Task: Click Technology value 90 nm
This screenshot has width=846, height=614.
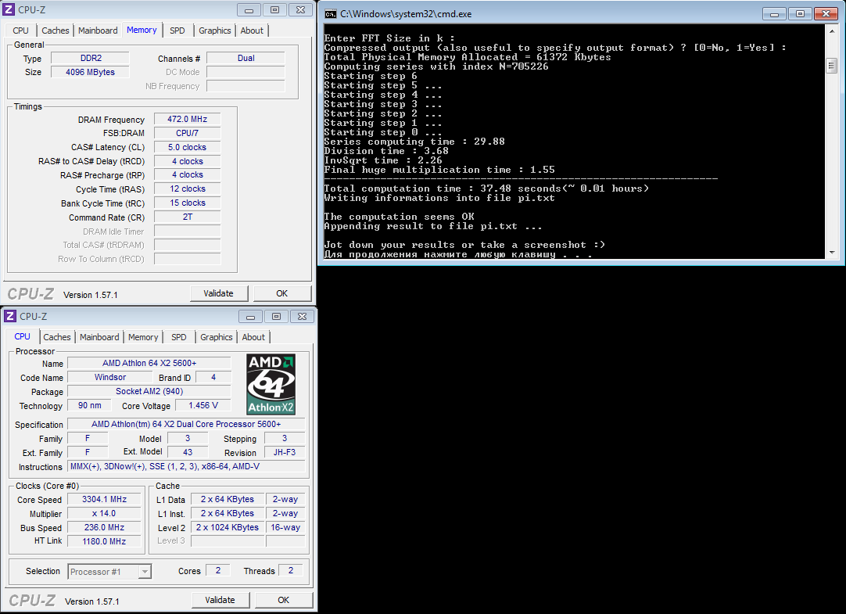Action: tap(90, 405)
